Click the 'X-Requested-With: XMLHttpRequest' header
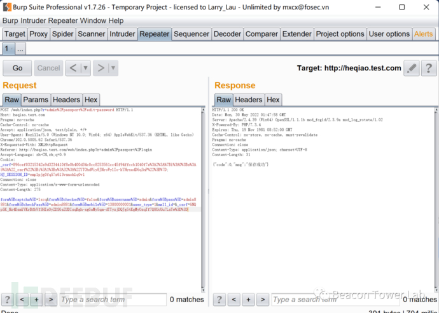Viewport: 439px width, 313px height. [34, 145]
